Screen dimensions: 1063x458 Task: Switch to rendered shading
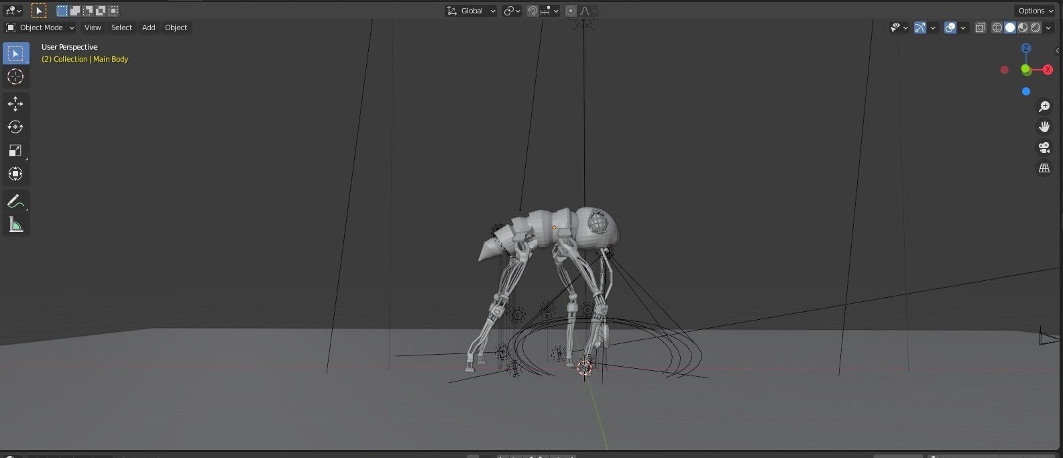[1036, 27]
